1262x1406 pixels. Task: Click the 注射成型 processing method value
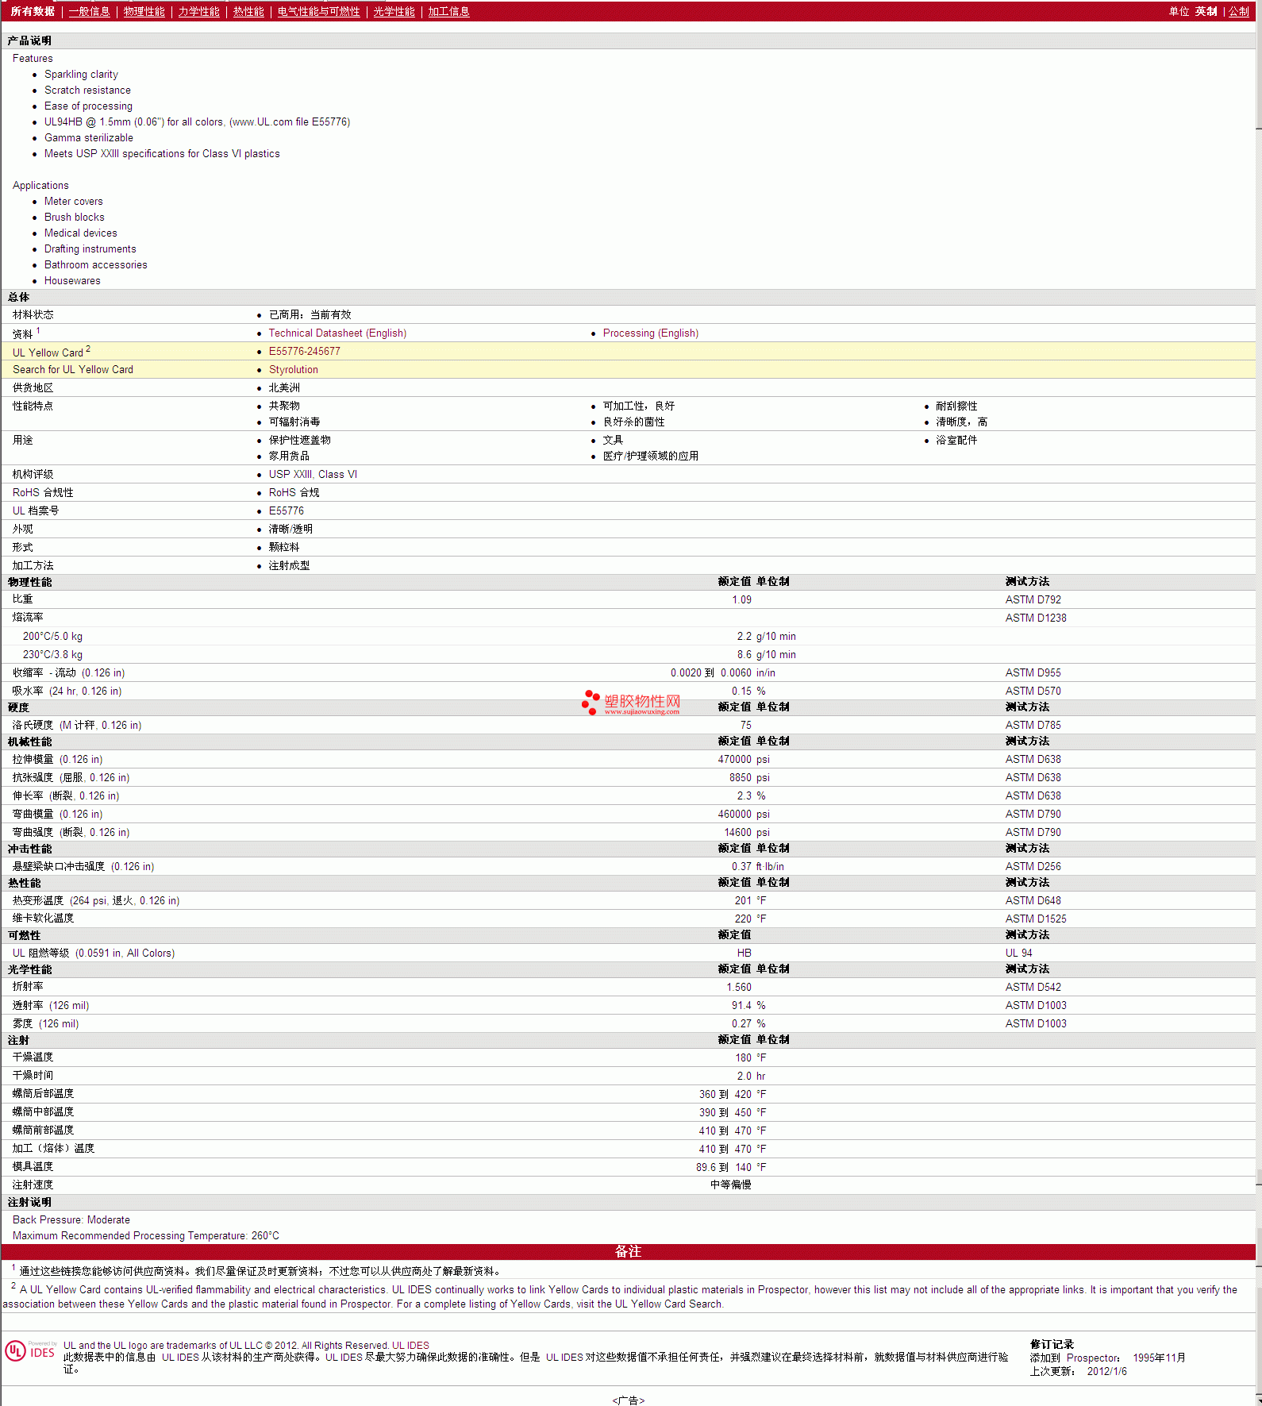pos(289,566)
